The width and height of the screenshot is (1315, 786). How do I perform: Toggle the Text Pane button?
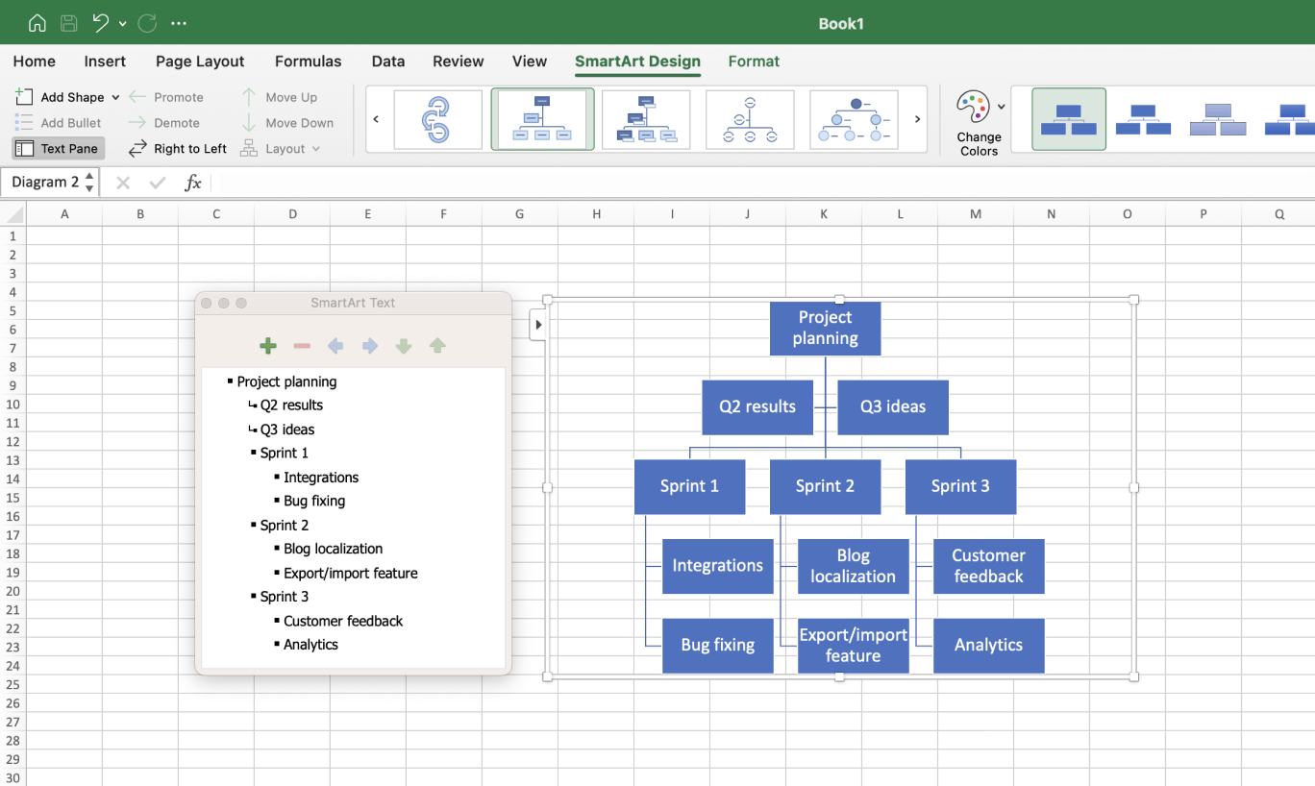click(x=58, y=149)
